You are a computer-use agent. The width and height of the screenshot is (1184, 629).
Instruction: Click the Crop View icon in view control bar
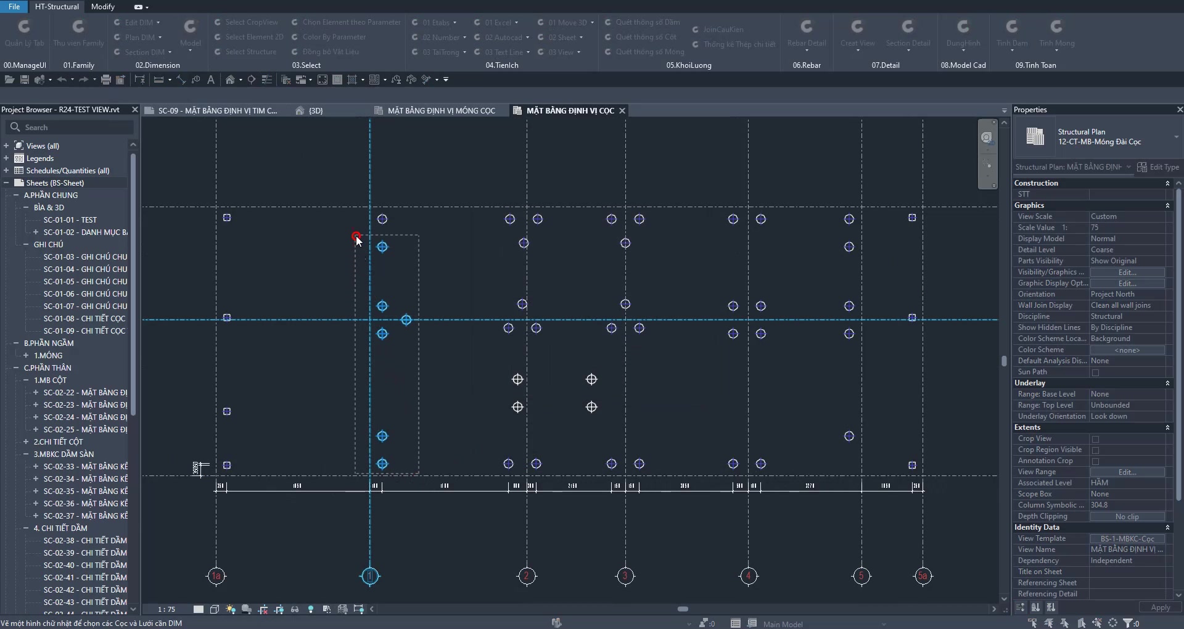[x=263, y=609]
